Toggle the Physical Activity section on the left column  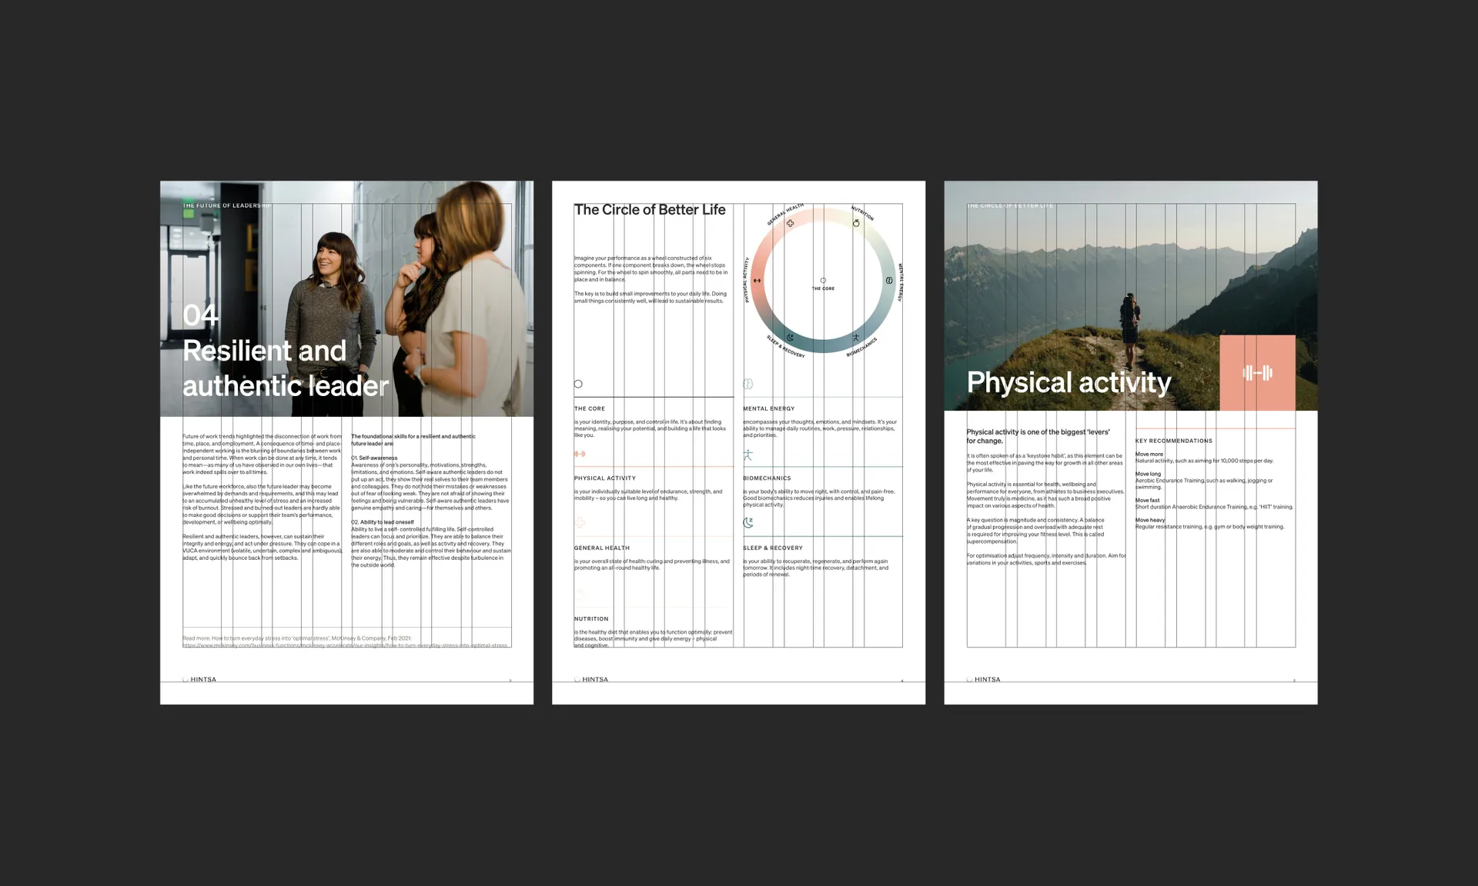[x=605, y=478]
